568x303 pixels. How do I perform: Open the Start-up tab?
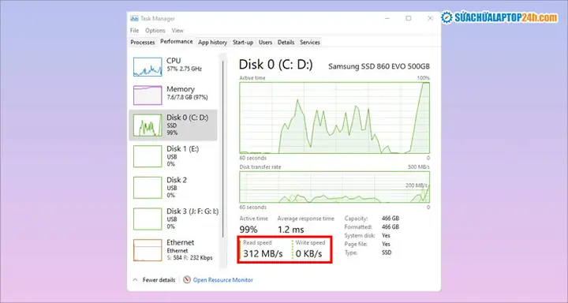tap(243, 43)
